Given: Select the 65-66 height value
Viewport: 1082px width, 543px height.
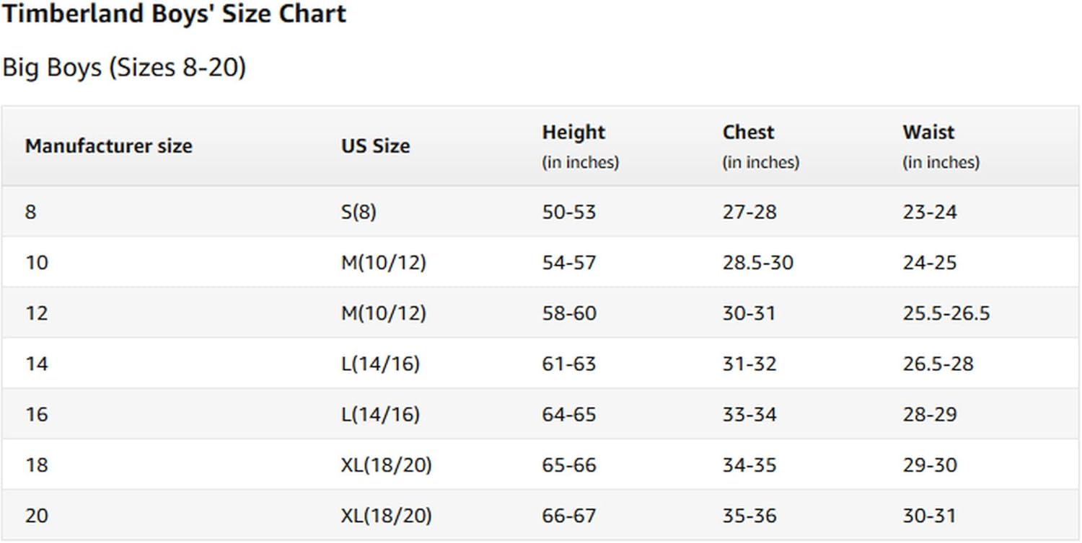Looking at the screenshot, I should [x=569, y=465].
